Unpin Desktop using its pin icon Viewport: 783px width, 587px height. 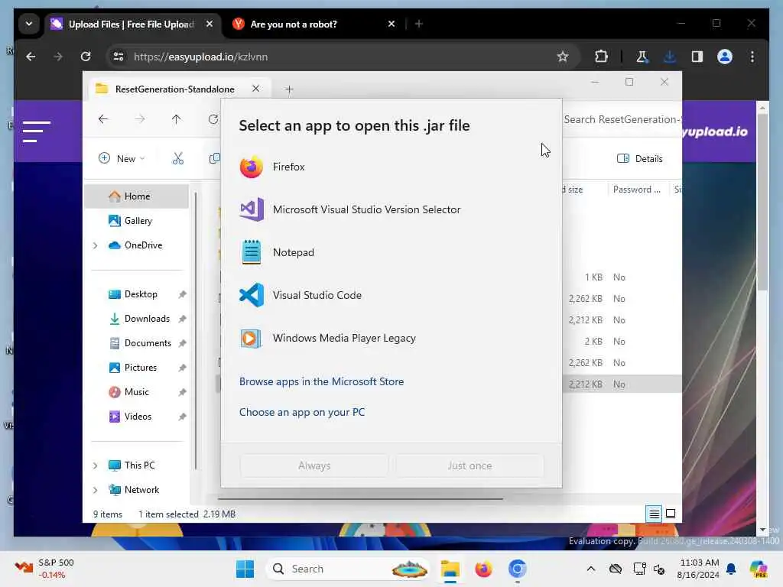click(x=182, y=294)
